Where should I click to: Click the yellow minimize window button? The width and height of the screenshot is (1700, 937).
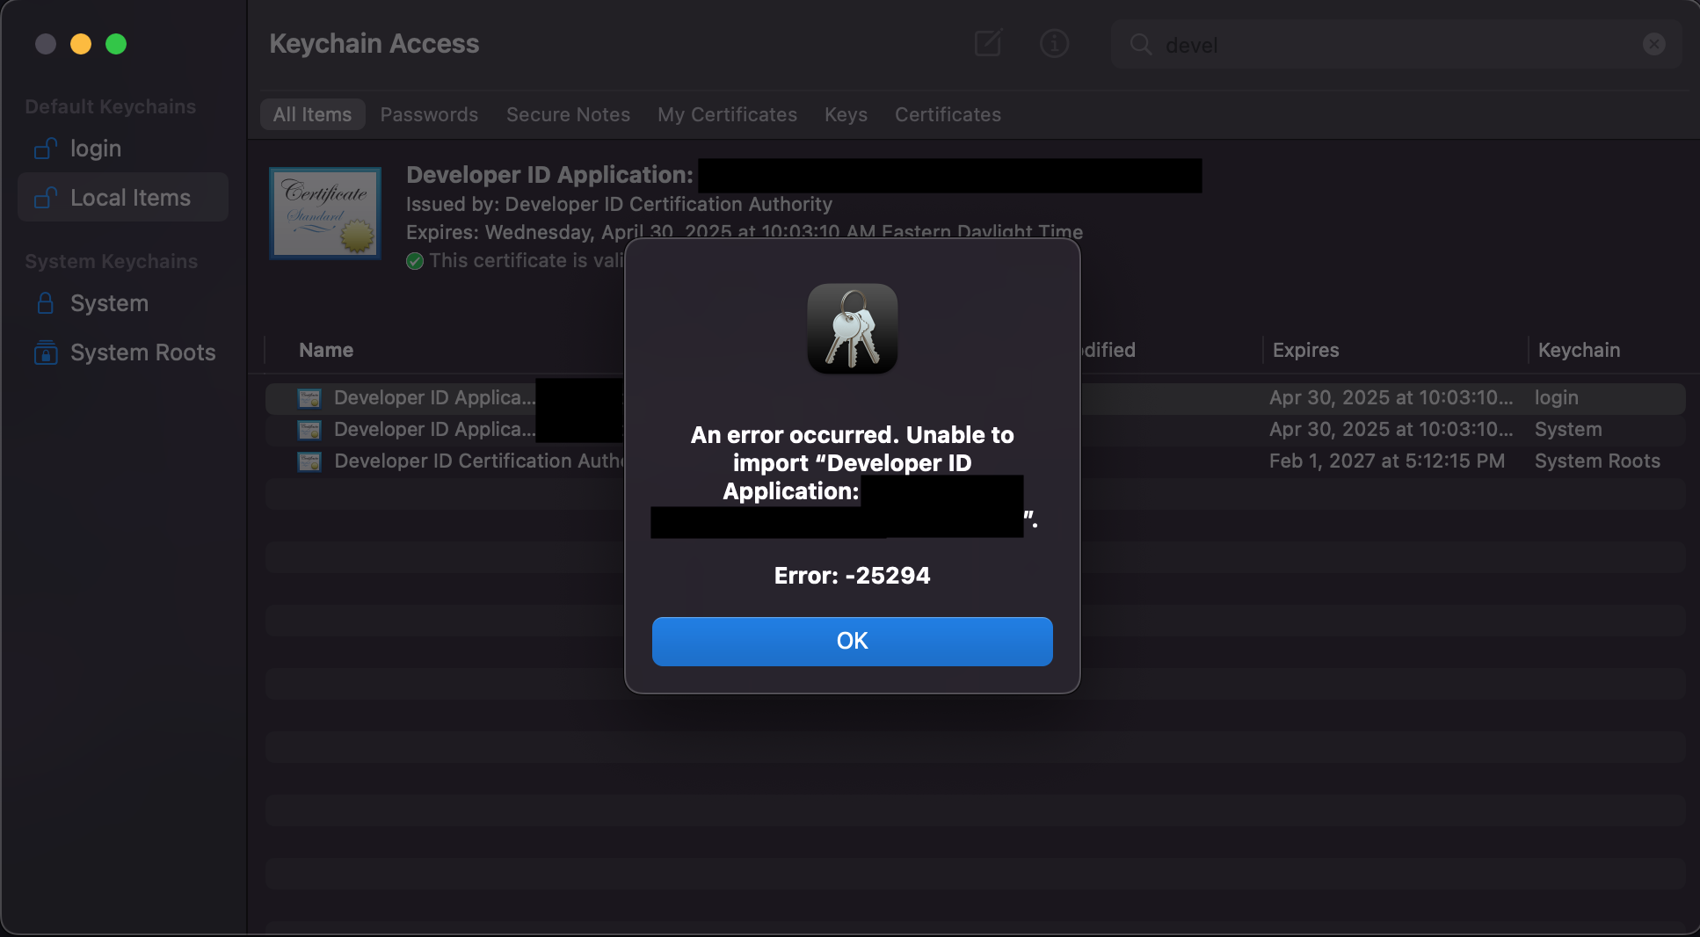click(81, 44)
